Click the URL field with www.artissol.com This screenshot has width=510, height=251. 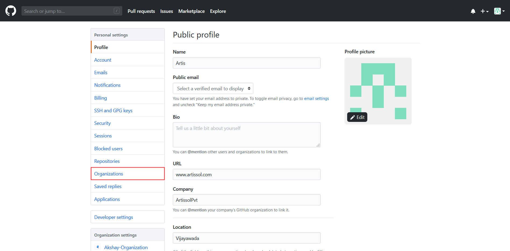(247, 174)
